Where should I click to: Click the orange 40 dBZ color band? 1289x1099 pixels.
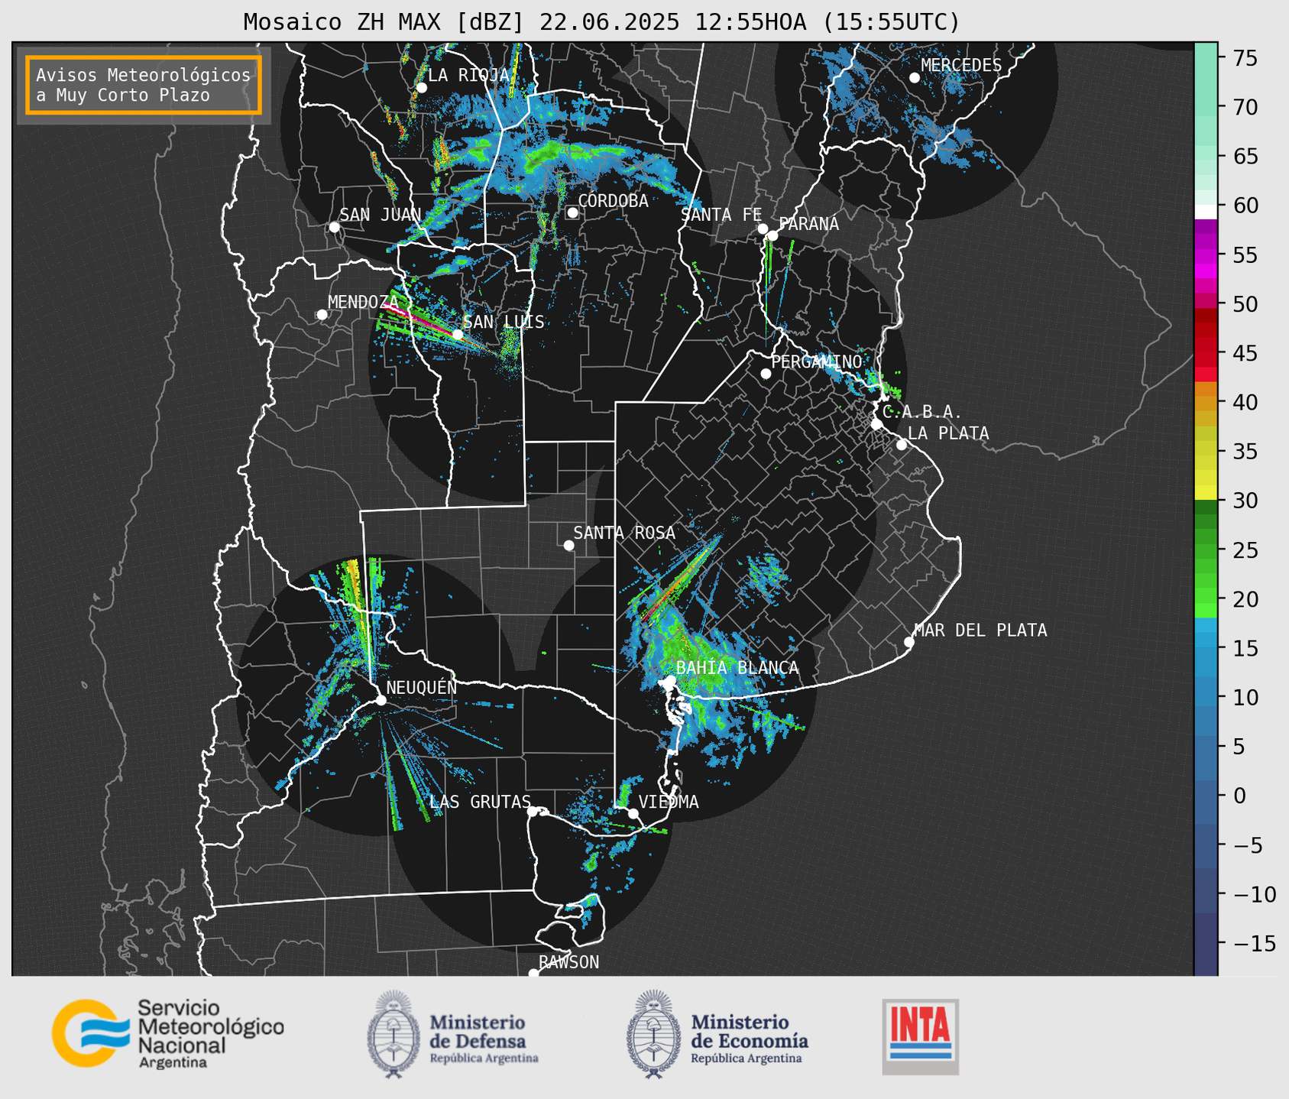(1205, 403)
